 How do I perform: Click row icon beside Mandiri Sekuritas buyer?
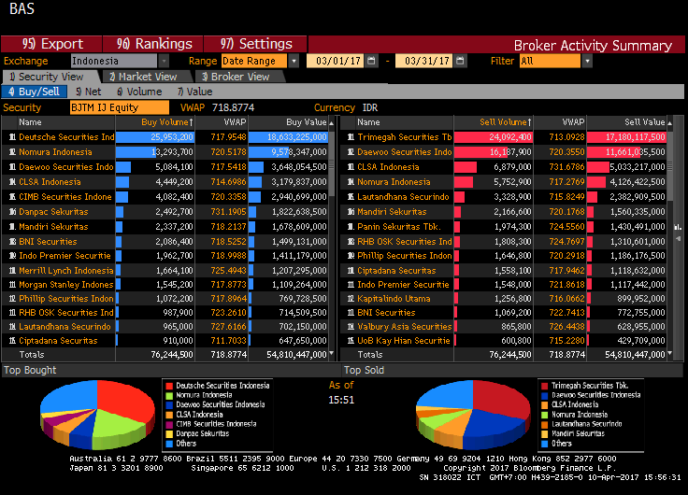(x=12, y=226)
